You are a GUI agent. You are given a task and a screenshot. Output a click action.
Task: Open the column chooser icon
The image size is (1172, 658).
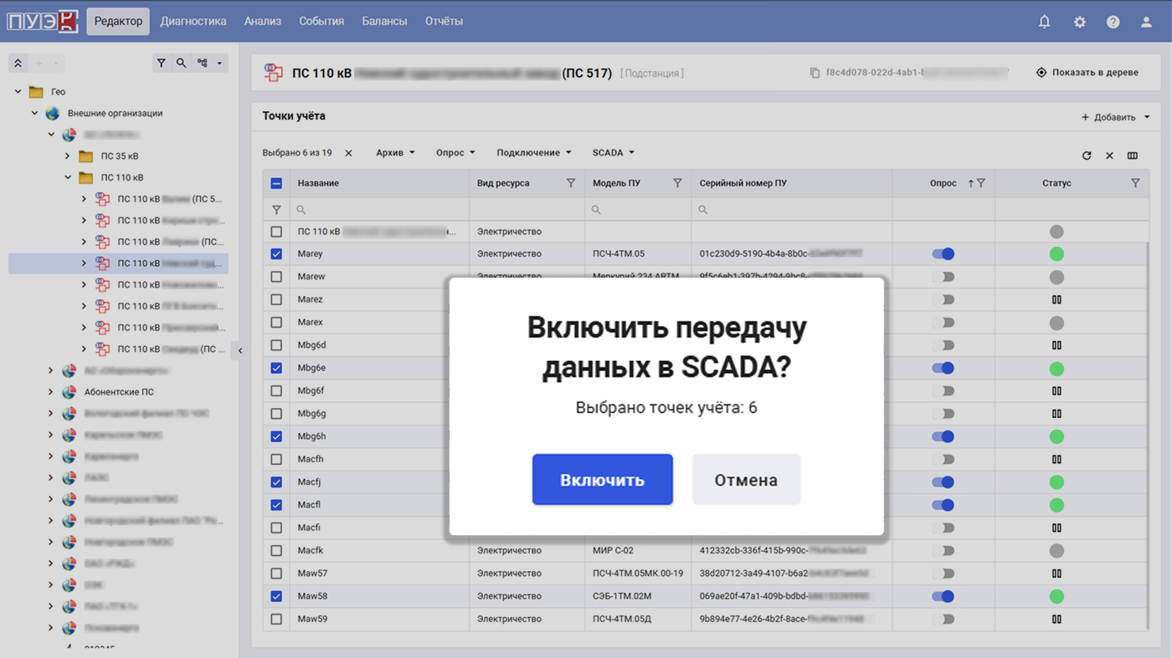[x=1133, y=156]
